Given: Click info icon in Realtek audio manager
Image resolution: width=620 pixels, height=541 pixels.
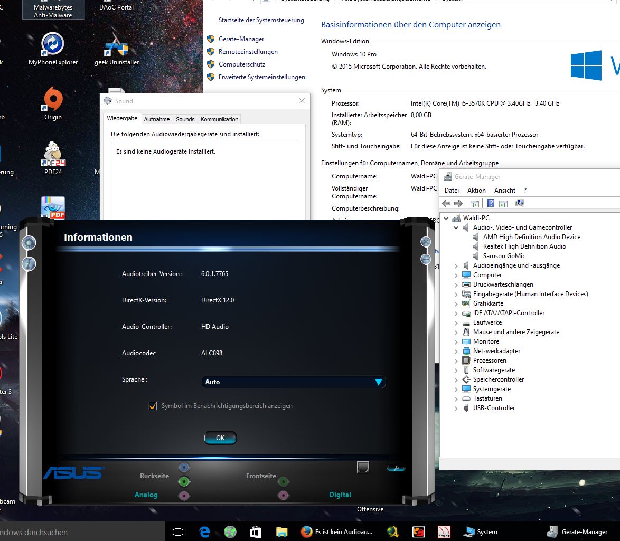Looking at the screenshot, I should [29, 263].
